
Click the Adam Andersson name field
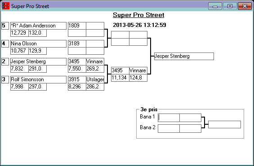38,26
